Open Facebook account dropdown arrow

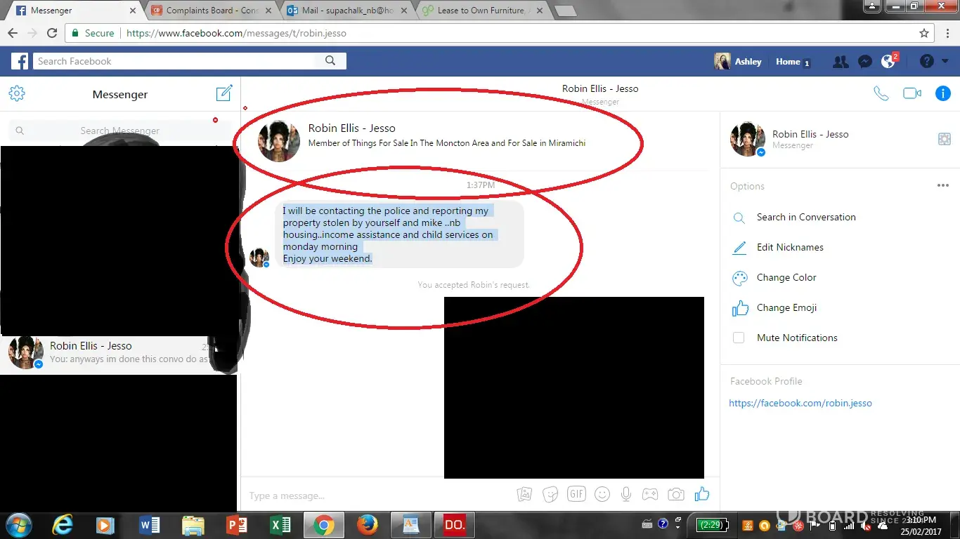pos(945,62)
